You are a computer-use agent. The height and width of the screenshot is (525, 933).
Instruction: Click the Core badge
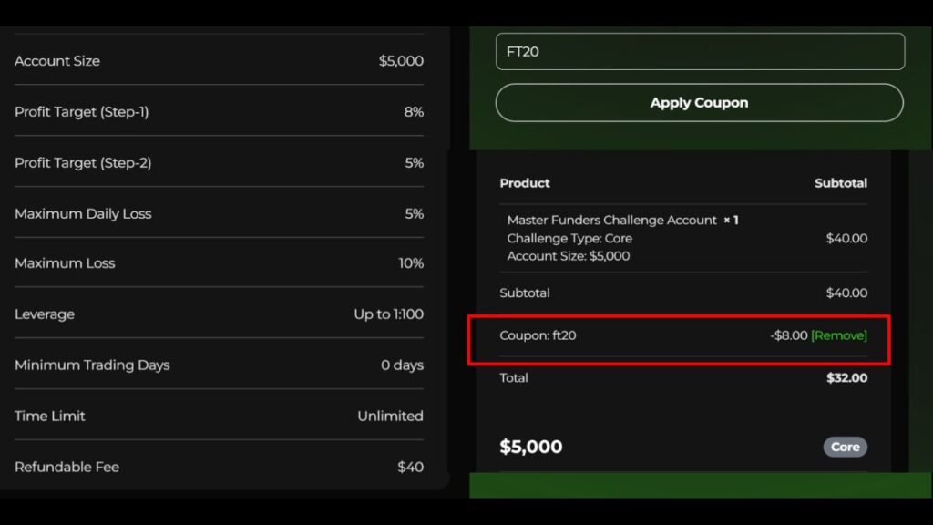tap(845, 447)
